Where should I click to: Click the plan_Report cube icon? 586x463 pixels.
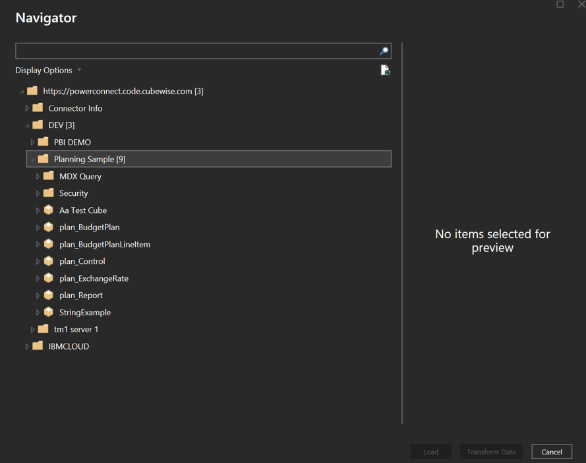pyautogui.click(x=49, y=295)
